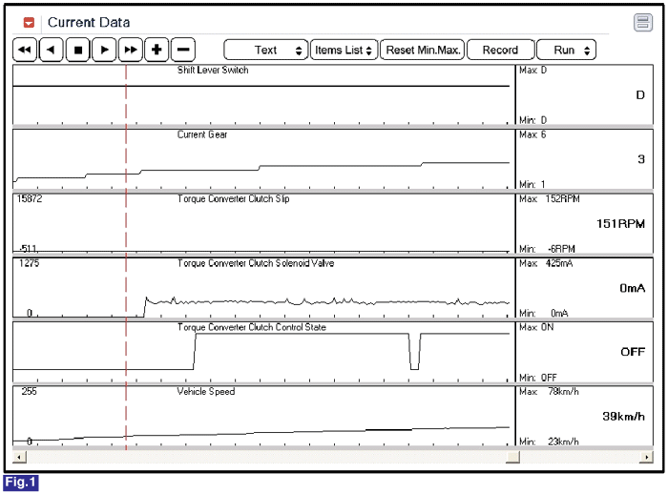Viewport: 668px width, 493px height.
Task: Click the horizontal scrollbar right arrow
Action: pos(646,457)
